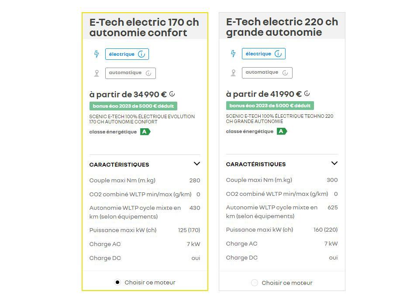The image size is (417, 301).
Task: Show price info next to 34 990 €
Action: click(x=172, y=94)
